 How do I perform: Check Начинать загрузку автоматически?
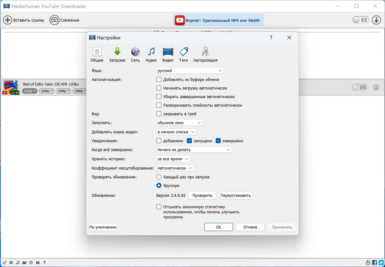pyautogui.click(x=159, y=88)
